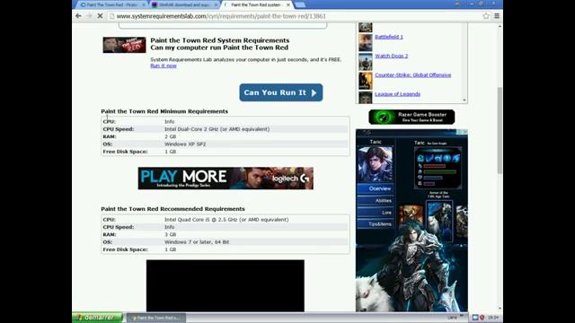Stop loading the page
Image resolution: width=575 pixels, height=323 pixels.
(x=100, y=16)
